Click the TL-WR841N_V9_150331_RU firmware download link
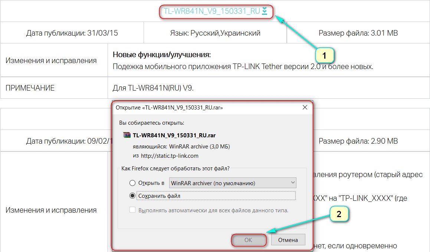The image size is (430, 252). click(212, 11)
